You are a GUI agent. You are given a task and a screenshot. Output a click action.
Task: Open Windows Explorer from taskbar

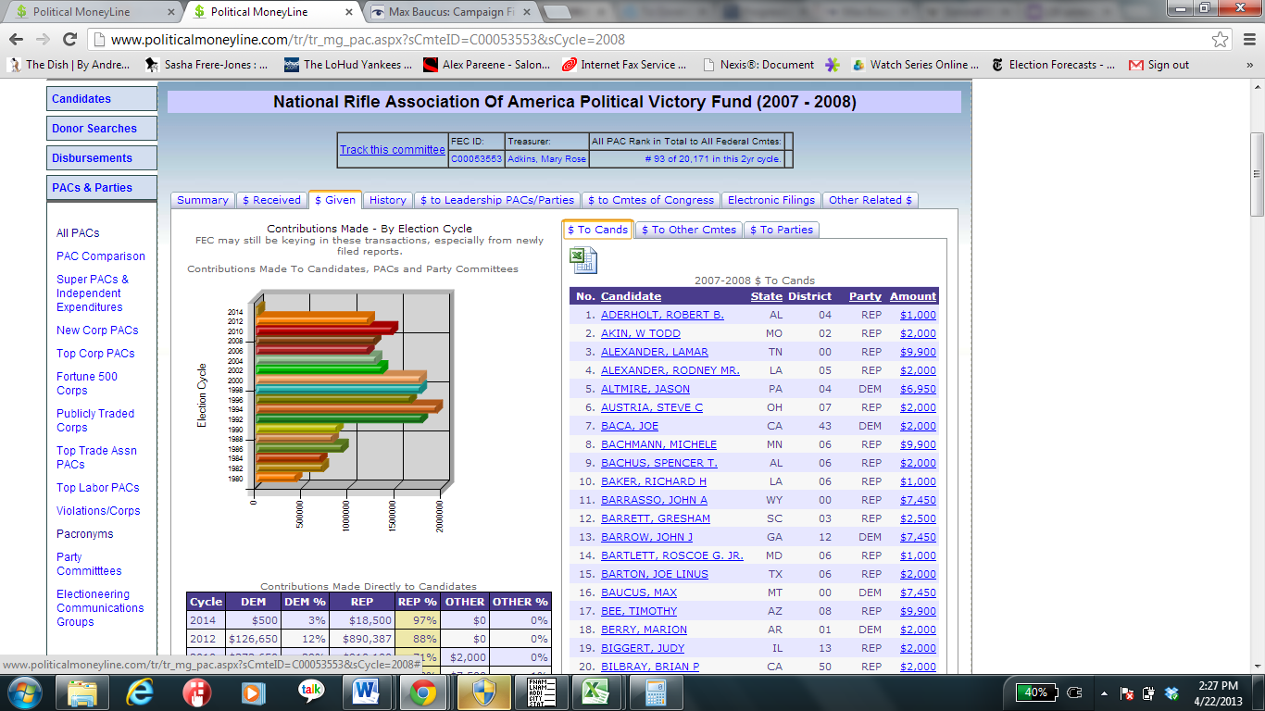point(83,692)
